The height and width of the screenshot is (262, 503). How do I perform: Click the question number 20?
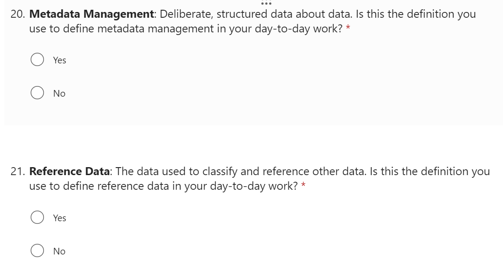tap(17, 14)
